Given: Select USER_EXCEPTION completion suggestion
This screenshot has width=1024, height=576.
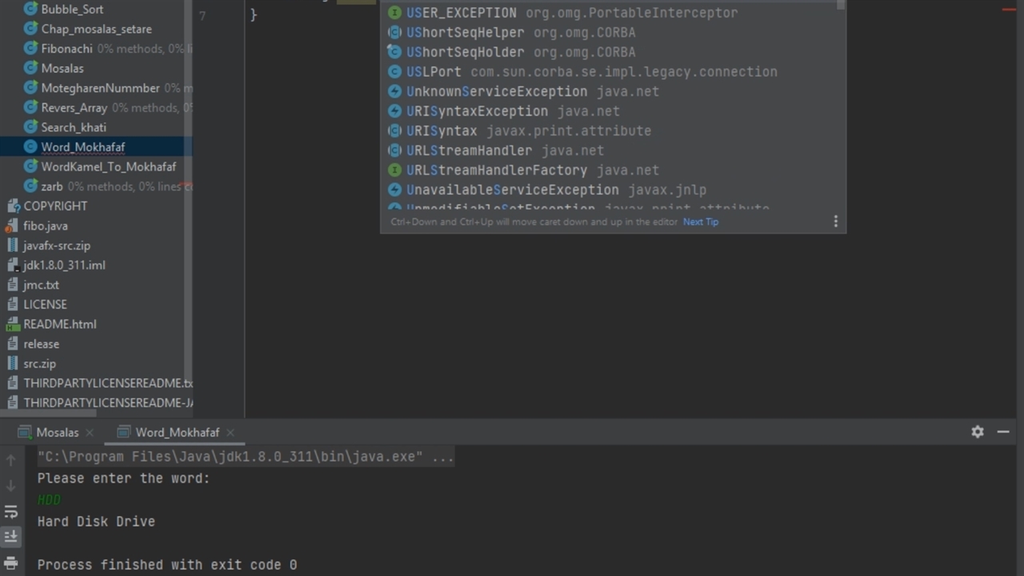Looking at the screenshot, I should [461, 13].
